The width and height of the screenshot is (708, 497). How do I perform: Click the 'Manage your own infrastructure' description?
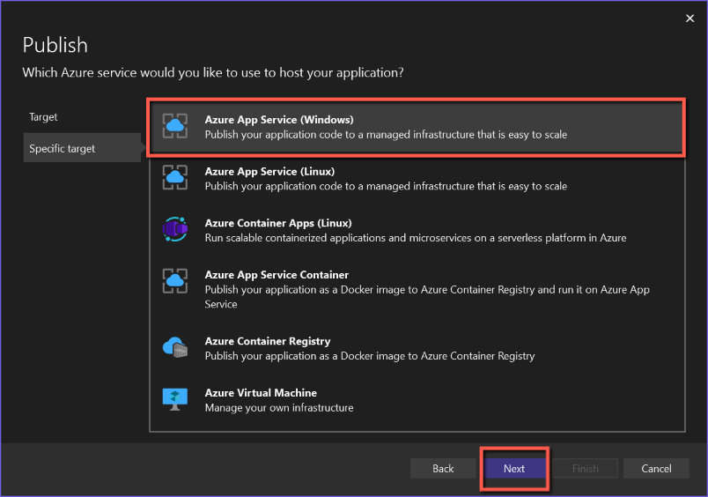tap(279, 408)
